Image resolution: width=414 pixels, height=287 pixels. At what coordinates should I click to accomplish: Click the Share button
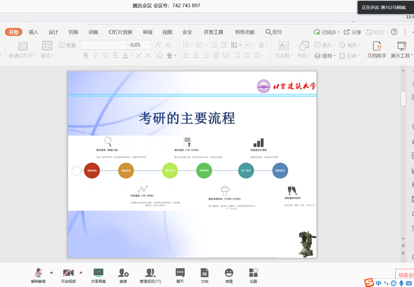[x=353, y=32]
